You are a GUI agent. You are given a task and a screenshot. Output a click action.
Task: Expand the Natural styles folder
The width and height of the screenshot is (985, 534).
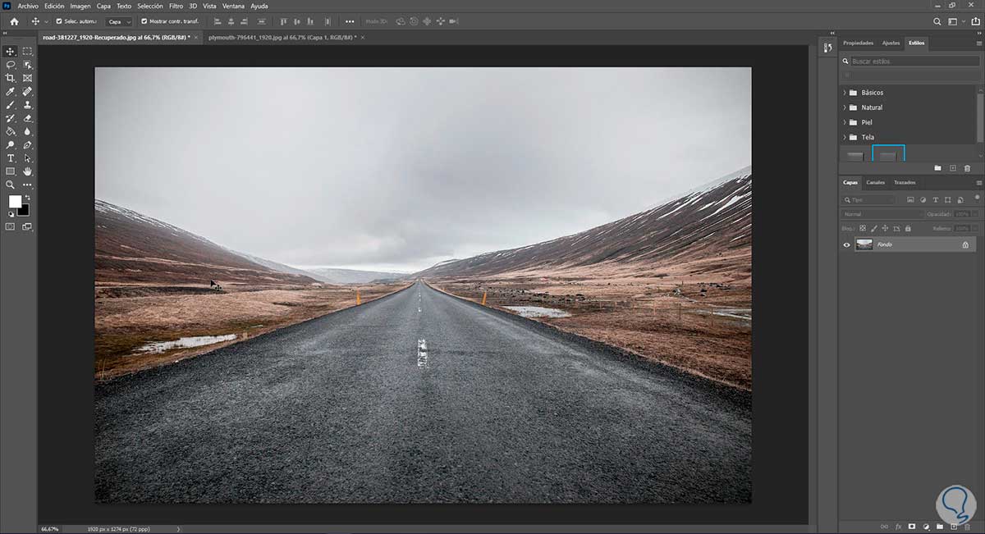[845, 107]
